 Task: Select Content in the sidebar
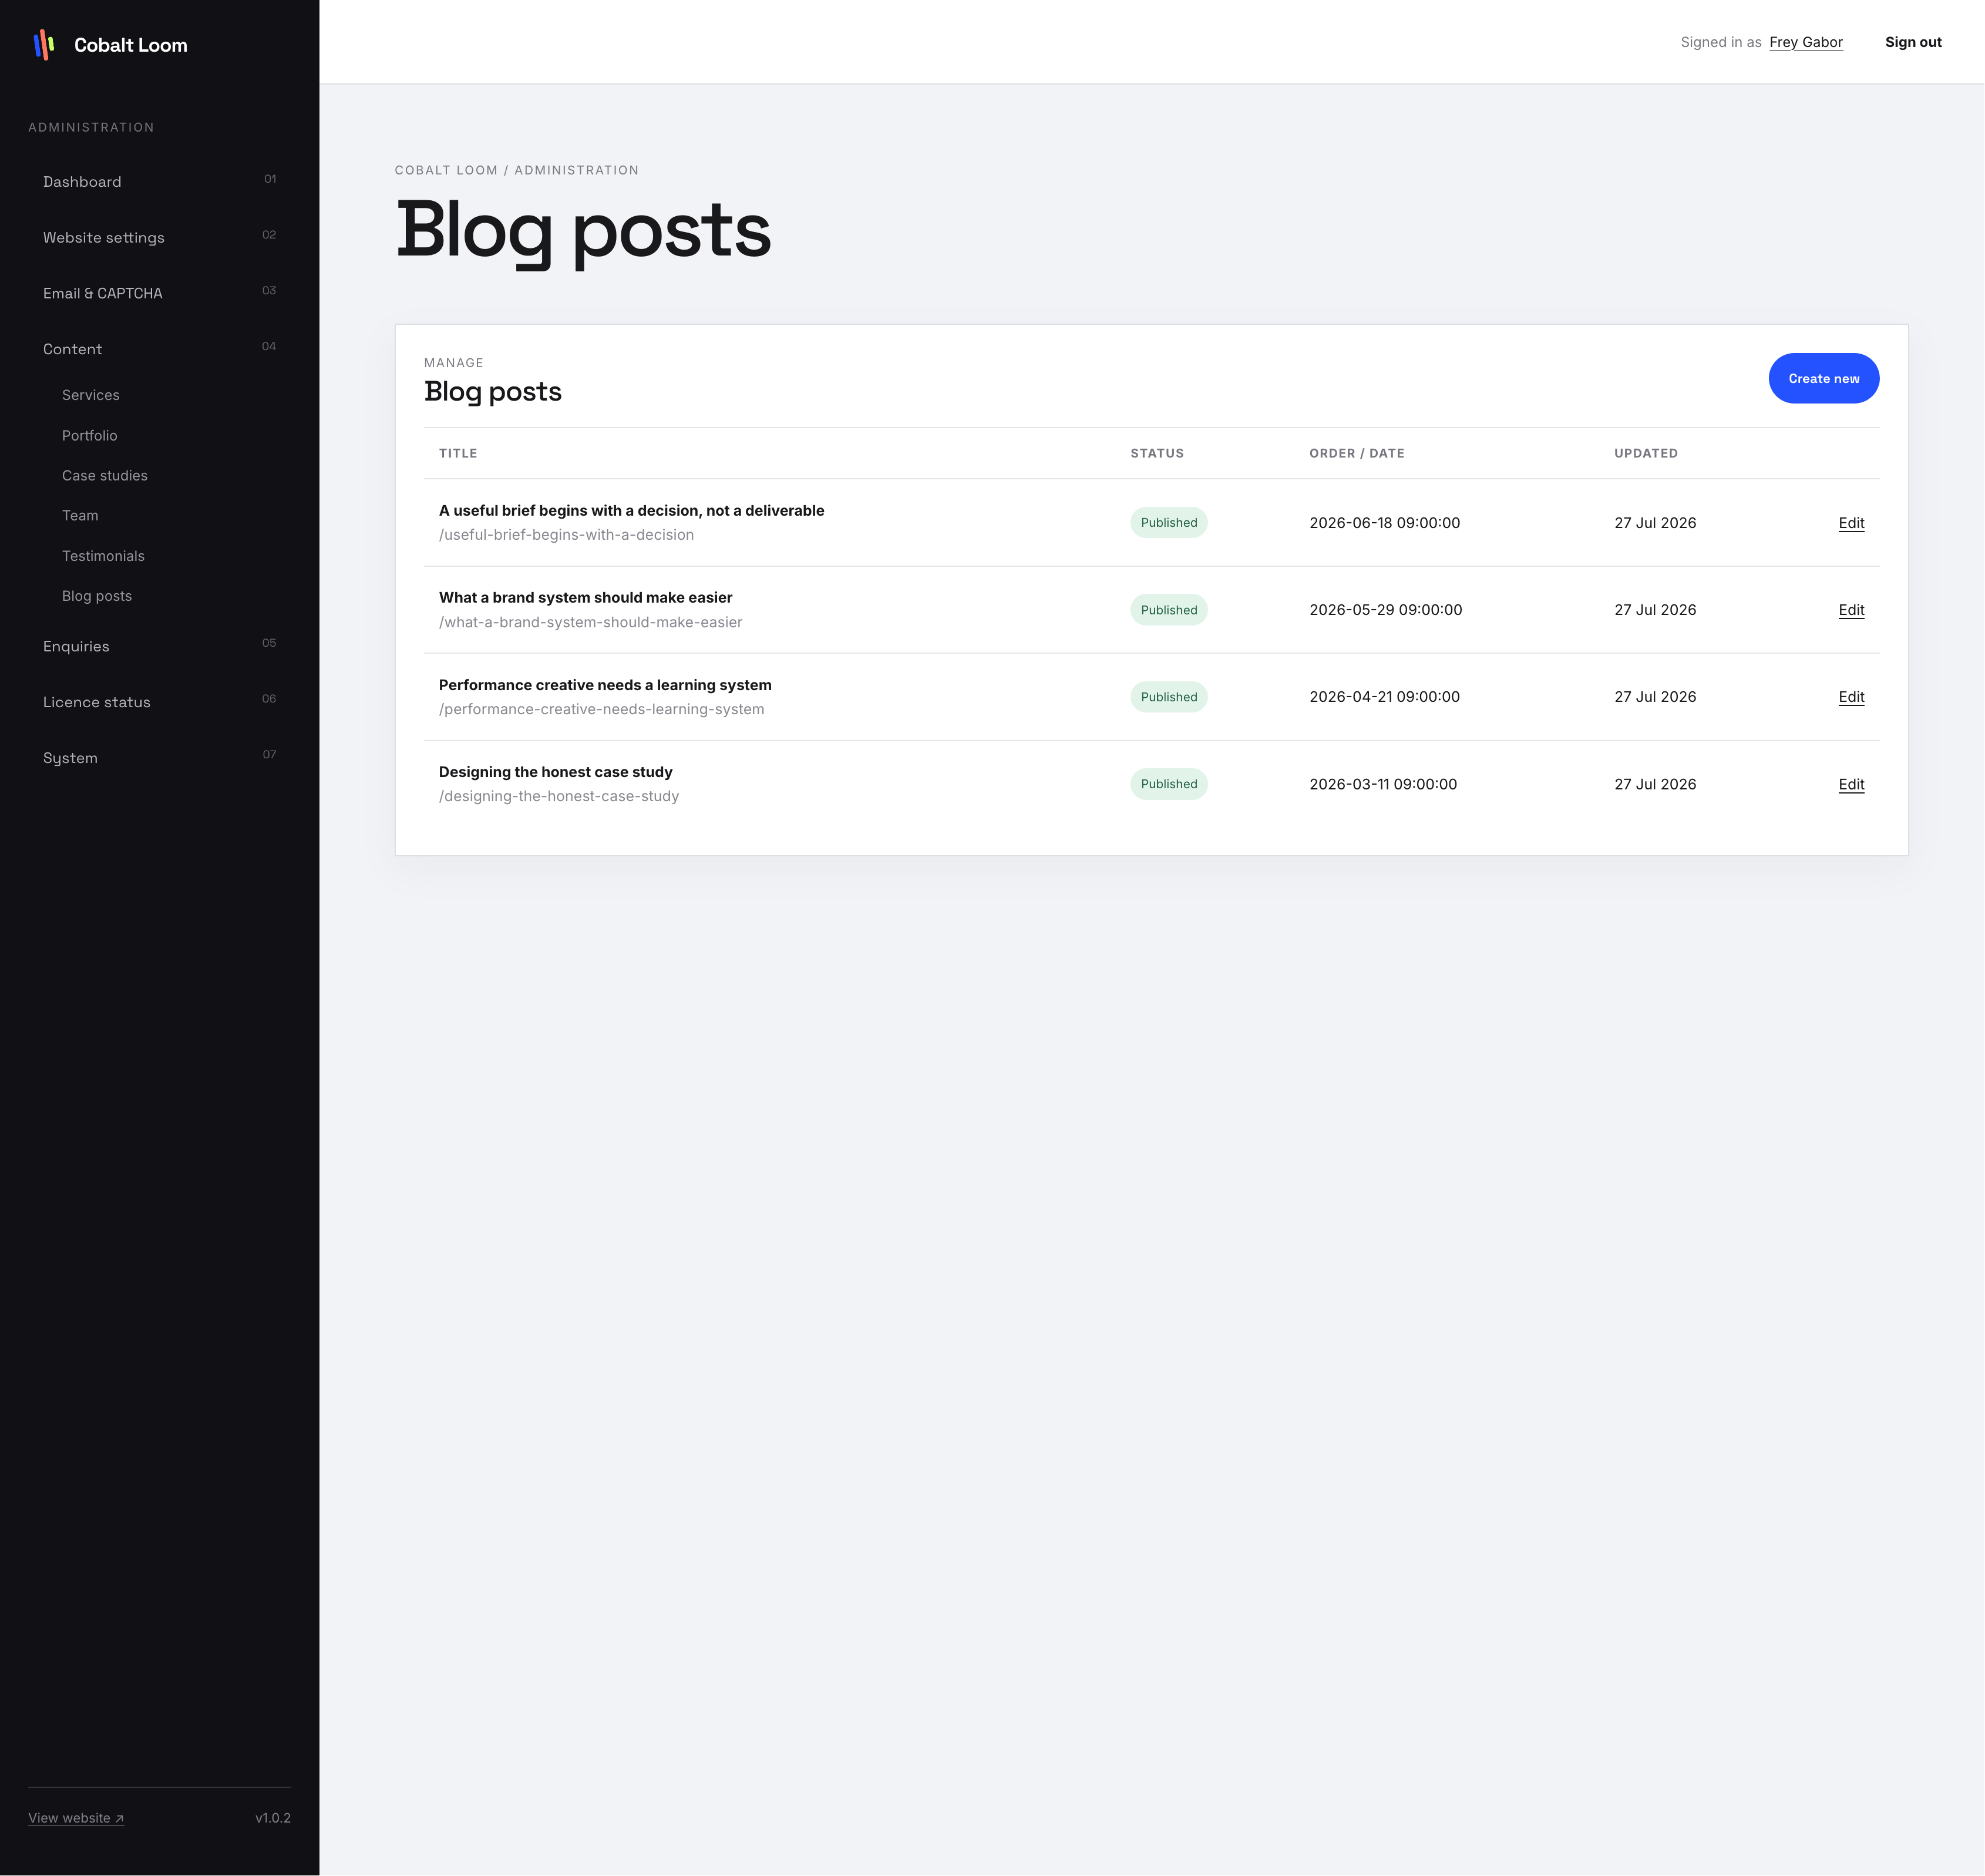tap(159, 349)
